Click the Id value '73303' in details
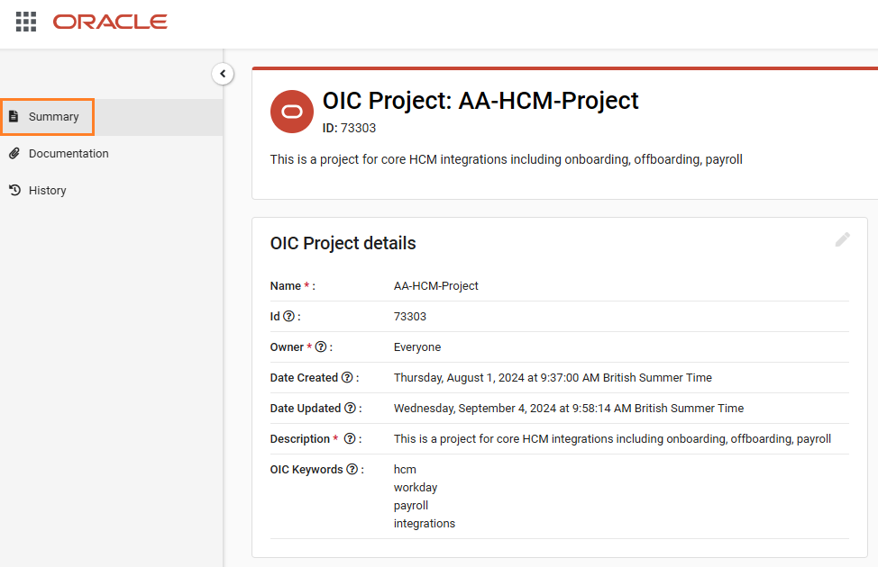The width and height of the screenshot is (878, 567). coord(410,317)
